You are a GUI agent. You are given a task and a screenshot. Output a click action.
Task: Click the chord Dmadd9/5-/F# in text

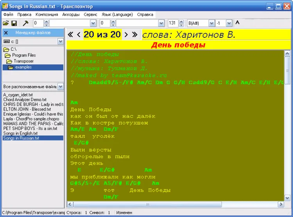[111, 82]
